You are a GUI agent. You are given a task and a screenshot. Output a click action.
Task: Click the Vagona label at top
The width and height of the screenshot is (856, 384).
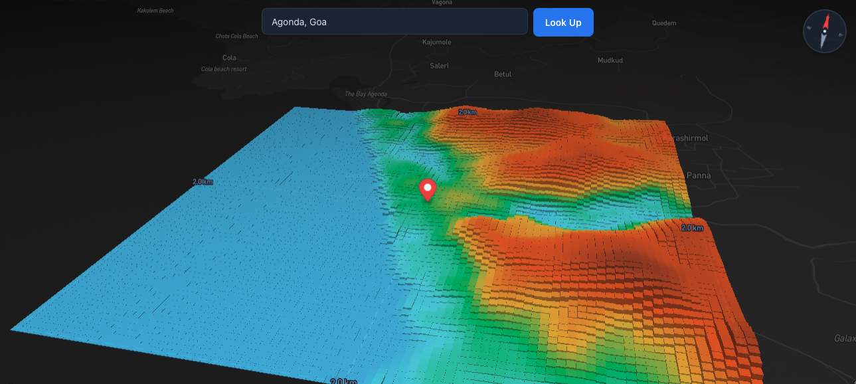[442, 3]
